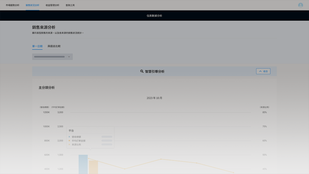Go to the 查詢工具 menu tab
Viewport: 309px width, 174px height.
pos(70,5)
